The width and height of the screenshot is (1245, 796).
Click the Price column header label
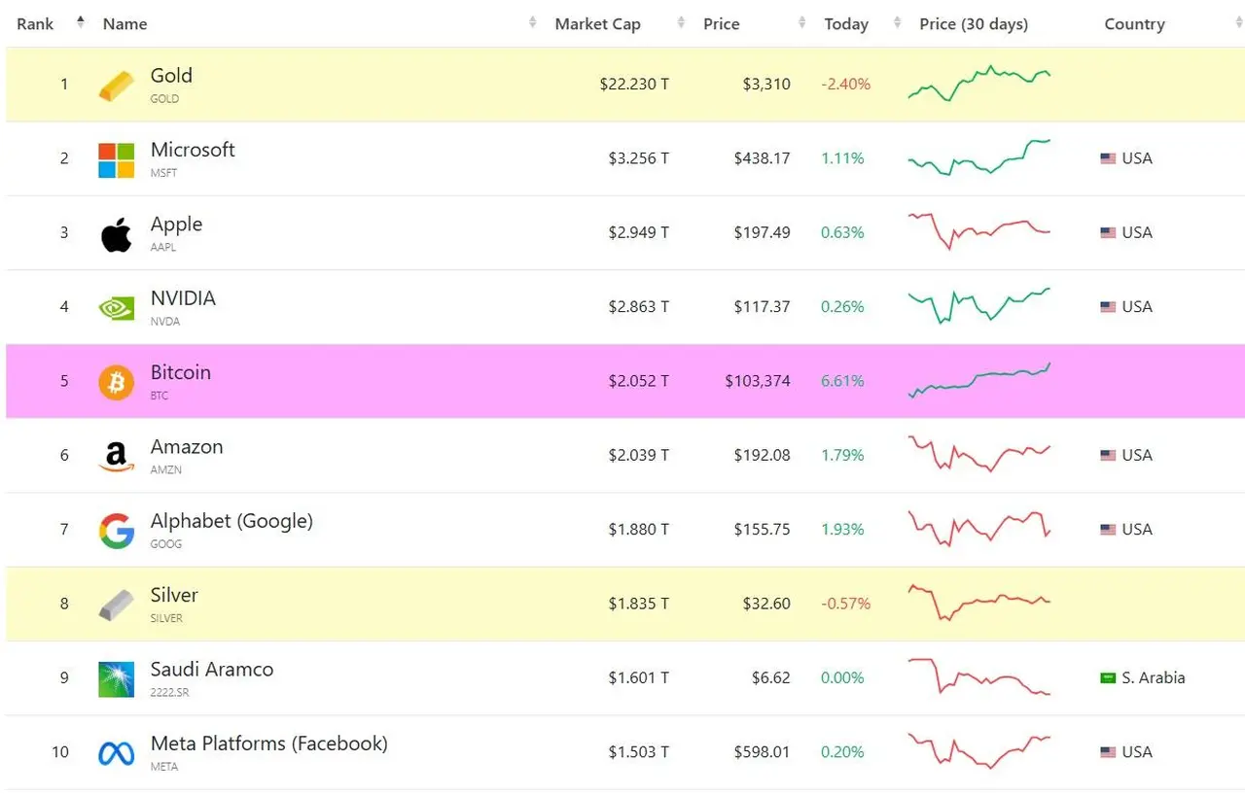(x=722, y=24)
